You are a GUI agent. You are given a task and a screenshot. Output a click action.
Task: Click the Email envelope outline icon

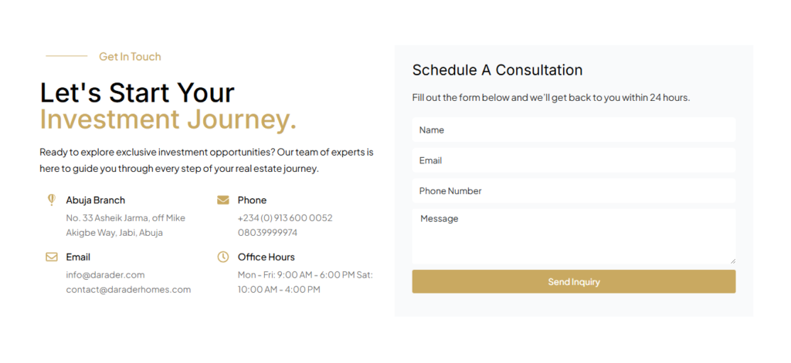click(52, 257)
